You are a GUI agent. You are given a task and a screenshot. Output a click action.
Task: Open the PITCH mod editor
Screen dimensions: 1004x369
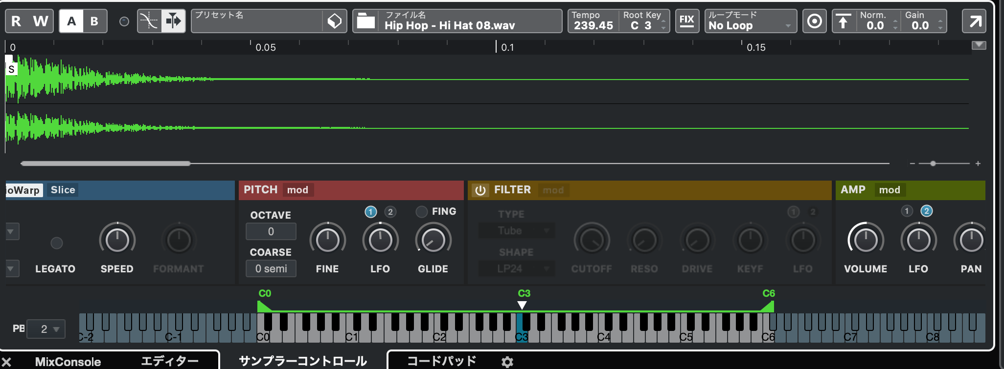pos(297,190)
